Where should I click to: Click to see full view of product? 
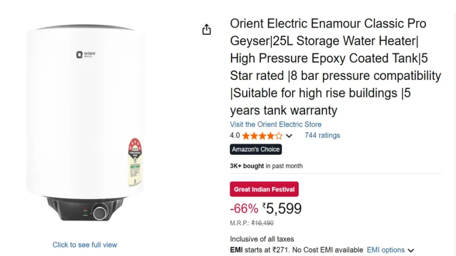(85, 245)
